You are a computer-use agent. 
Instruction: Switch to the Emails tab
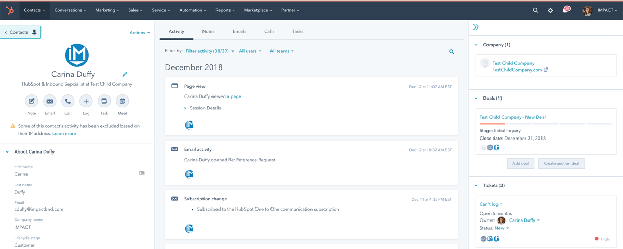[239, 31]
